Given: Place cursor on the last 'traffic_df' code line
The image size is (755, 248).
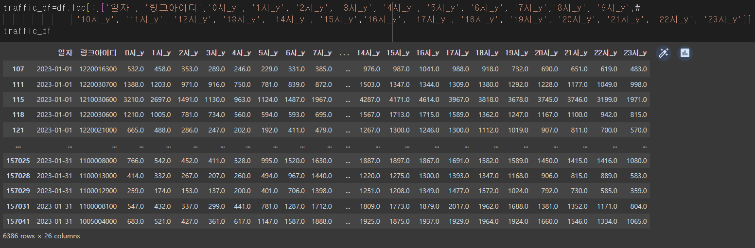Looking at the screenshot, I should point(27,31).
